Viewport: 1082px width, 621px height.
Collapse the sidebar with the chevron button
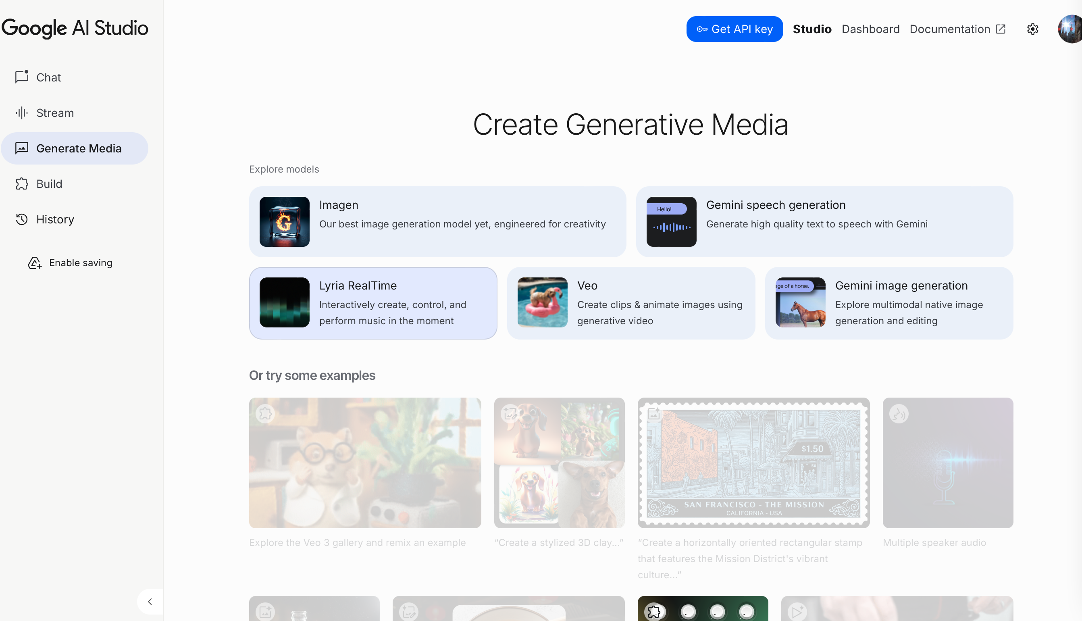150,602
